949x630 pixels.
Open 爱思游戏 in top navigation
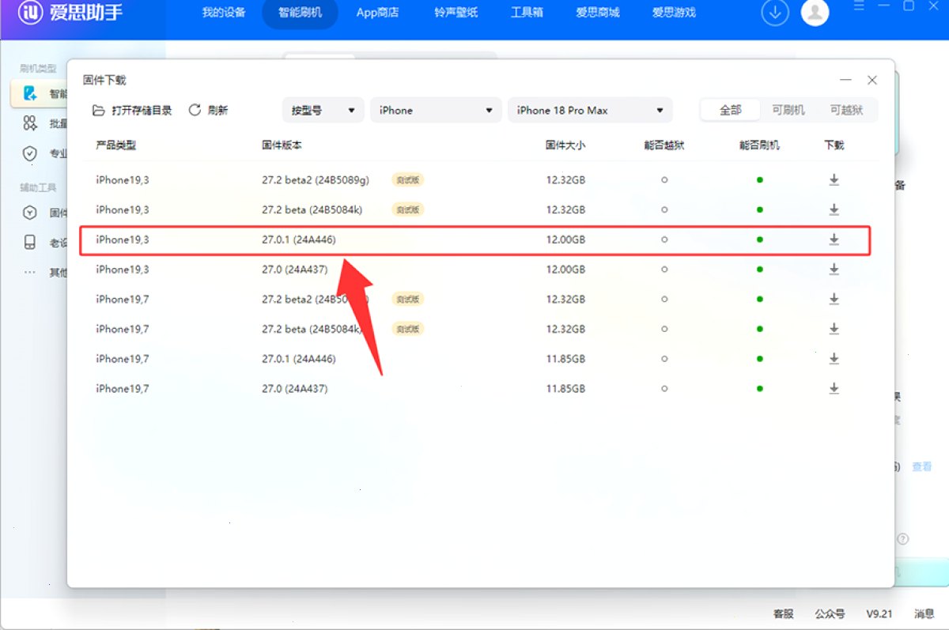tap(674, 13)
